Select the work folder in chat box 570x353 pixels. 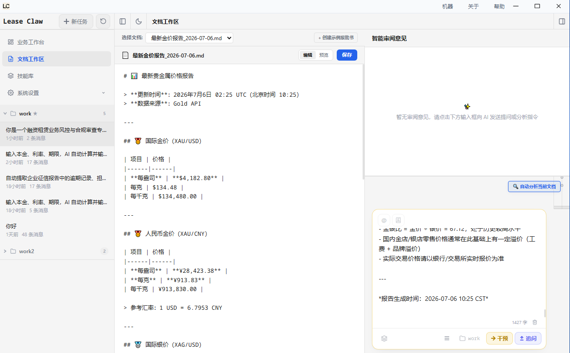(x=470, y=338)
